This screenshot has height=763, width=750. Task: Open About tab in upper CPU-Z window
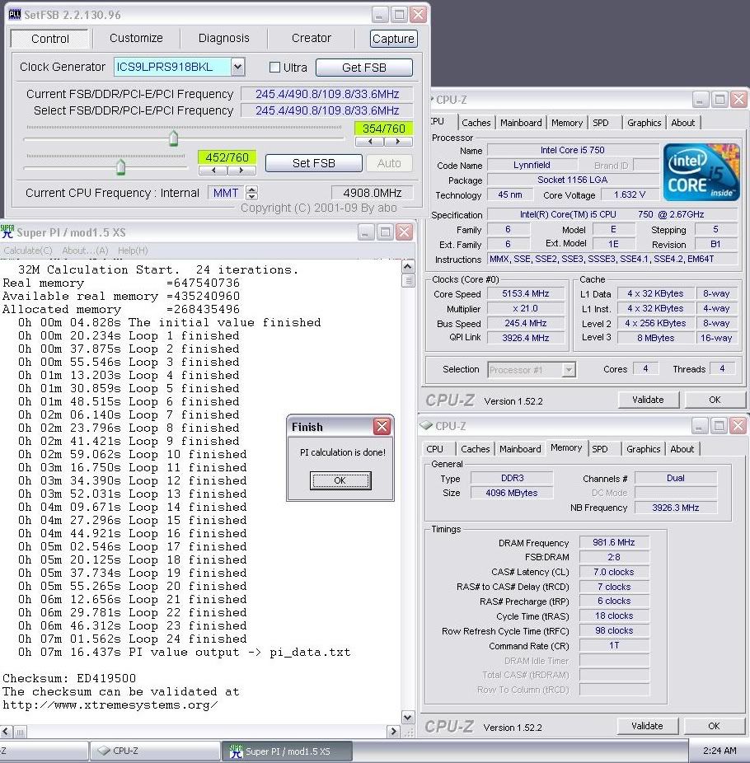pyautogui.click(x=683, y=123)
